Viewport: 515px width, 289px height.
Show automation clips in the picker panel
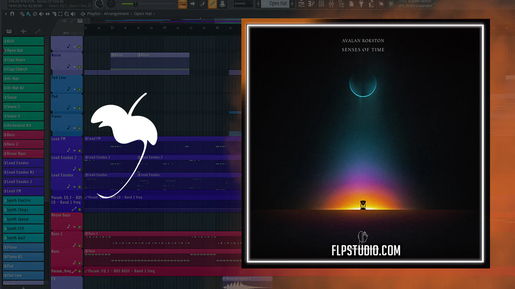38,31
